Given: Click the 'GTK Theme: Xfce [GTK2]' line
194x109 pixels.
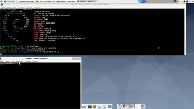Looking at the screenshot, I should 45,31.
